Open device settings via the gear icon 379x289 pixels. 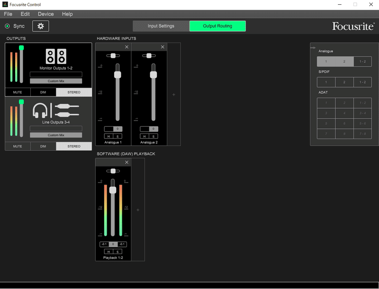(x=41, y=26)
